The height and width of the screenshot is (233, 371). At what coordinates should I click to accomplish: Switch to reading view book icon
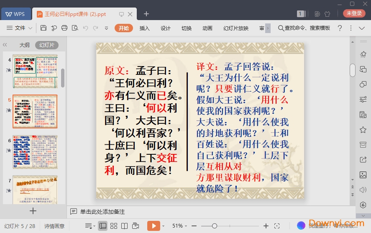124,226
